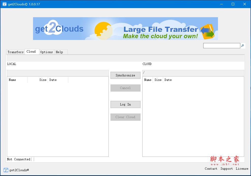This screenshot has height=176, width=251.
Task: Select the Cloud tab
Action: pyautogui.click(x=32, y=52)
